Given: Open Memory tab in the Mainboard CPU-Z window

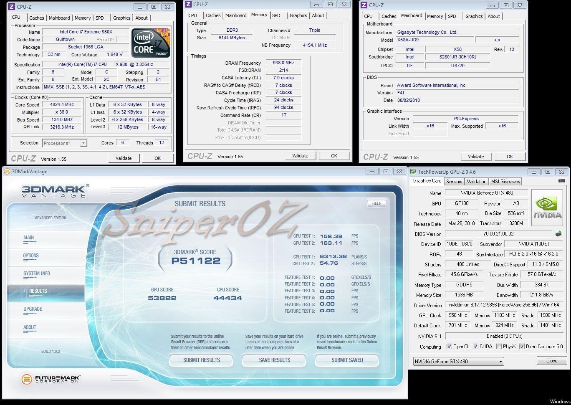Looking at the screenshot, I should click(435, 16).
